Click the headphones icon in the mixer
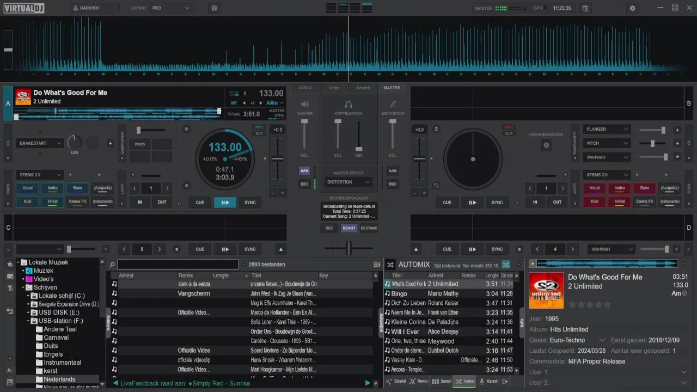This screenshot has height=392, width=697. (x=348, y=104)
